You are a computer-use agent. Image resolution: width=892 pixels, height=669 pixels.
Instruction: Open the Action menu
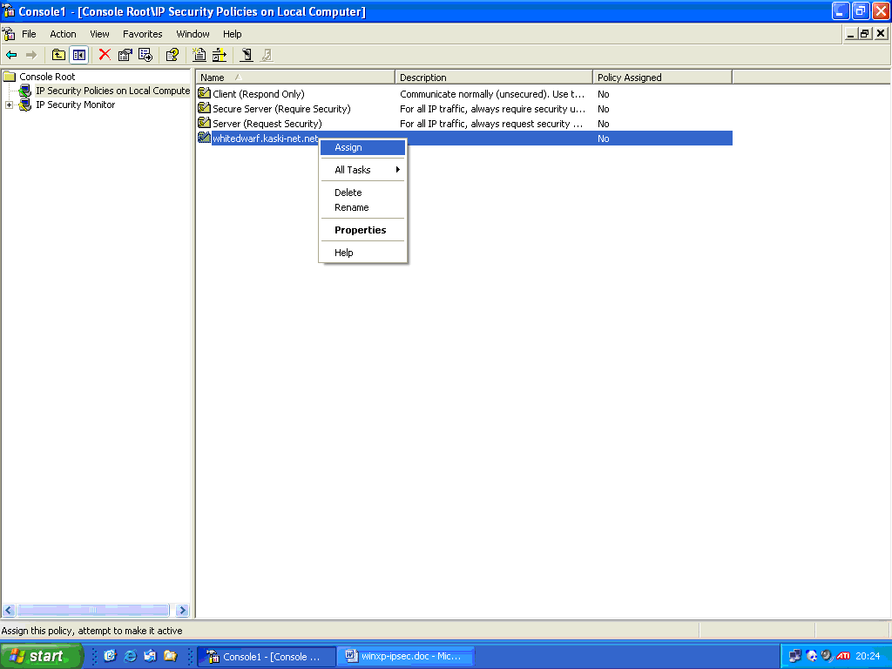63,34
